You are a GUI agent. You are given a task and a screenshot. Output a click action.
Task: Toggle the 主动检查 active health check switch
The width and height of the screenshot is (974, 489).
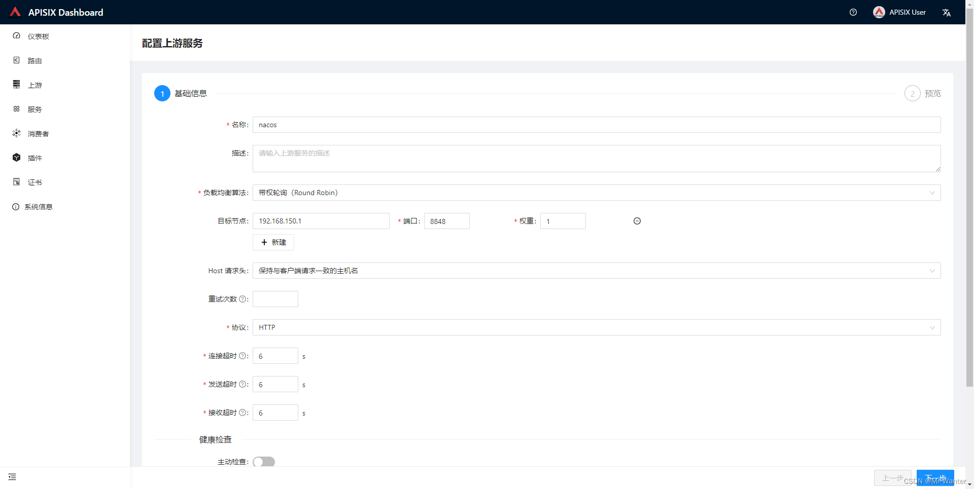point(264,462)
